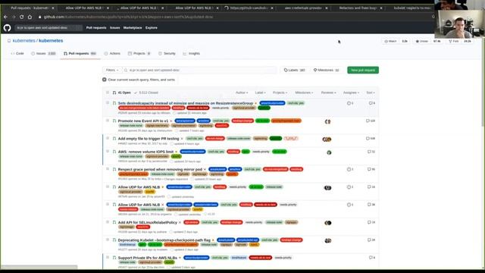Click the pull request search filter input

point(199,70)
